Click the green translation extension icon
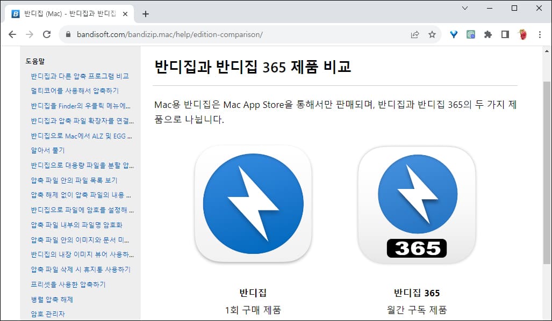Screen dimensions: 552x321 coord(471,34)
